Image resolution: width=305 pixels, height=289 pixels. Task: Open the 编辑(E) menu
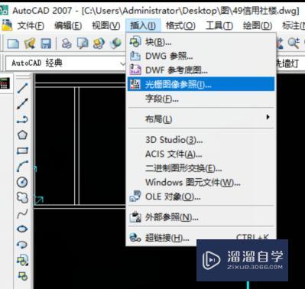point(68,26)
